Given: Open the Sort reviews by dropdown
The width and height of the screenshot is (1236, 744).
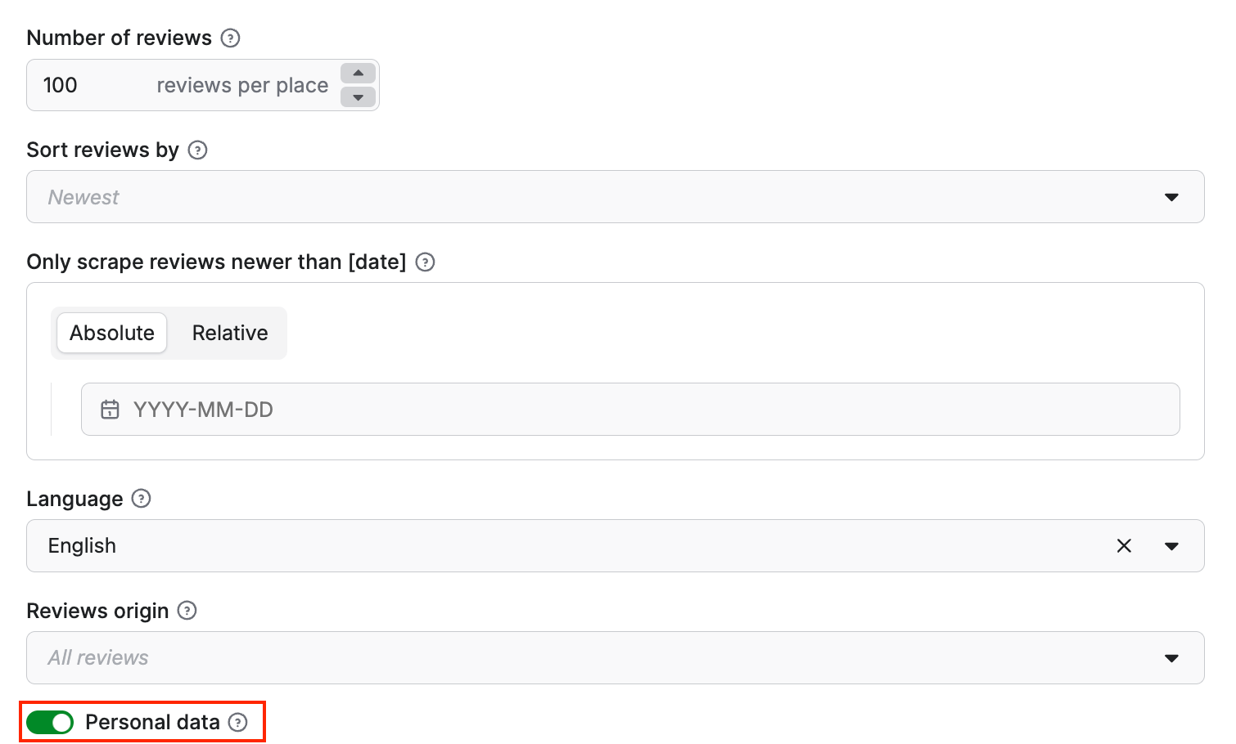Looking at the screenshot, I should pos(1172,196).
